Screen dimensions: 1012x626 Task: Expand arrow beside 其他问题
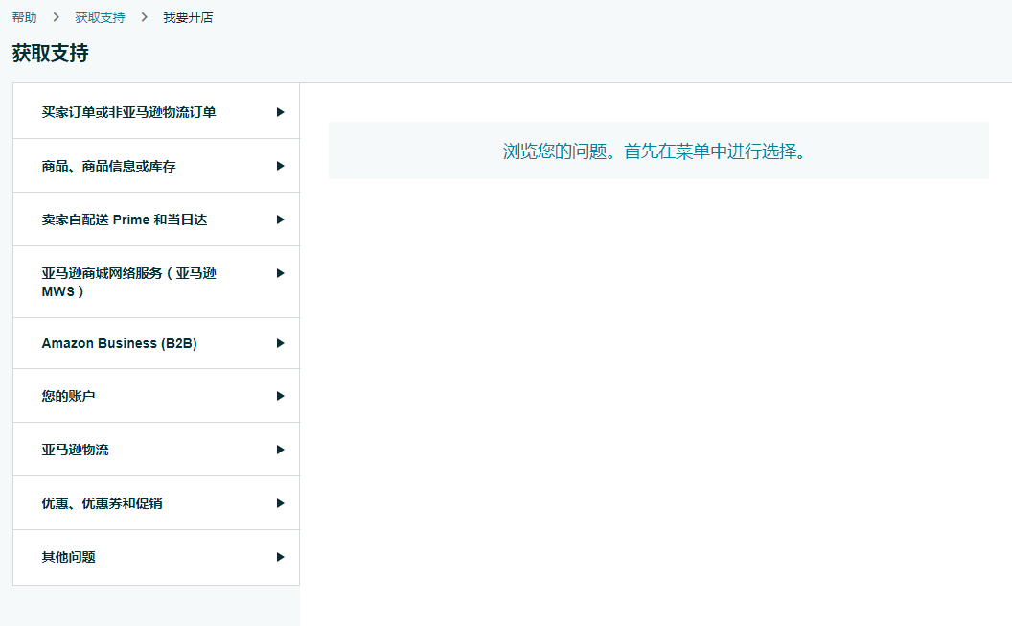280,557
